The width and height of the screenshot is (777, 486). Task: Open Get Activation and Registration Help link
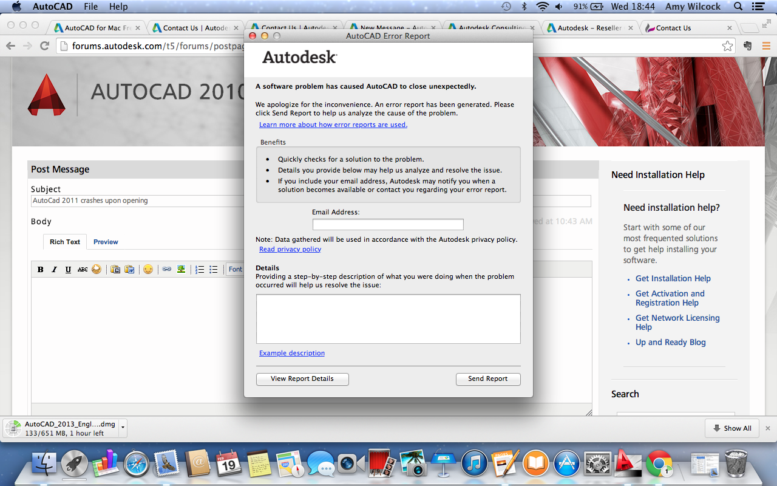click(x=670, y=298)
